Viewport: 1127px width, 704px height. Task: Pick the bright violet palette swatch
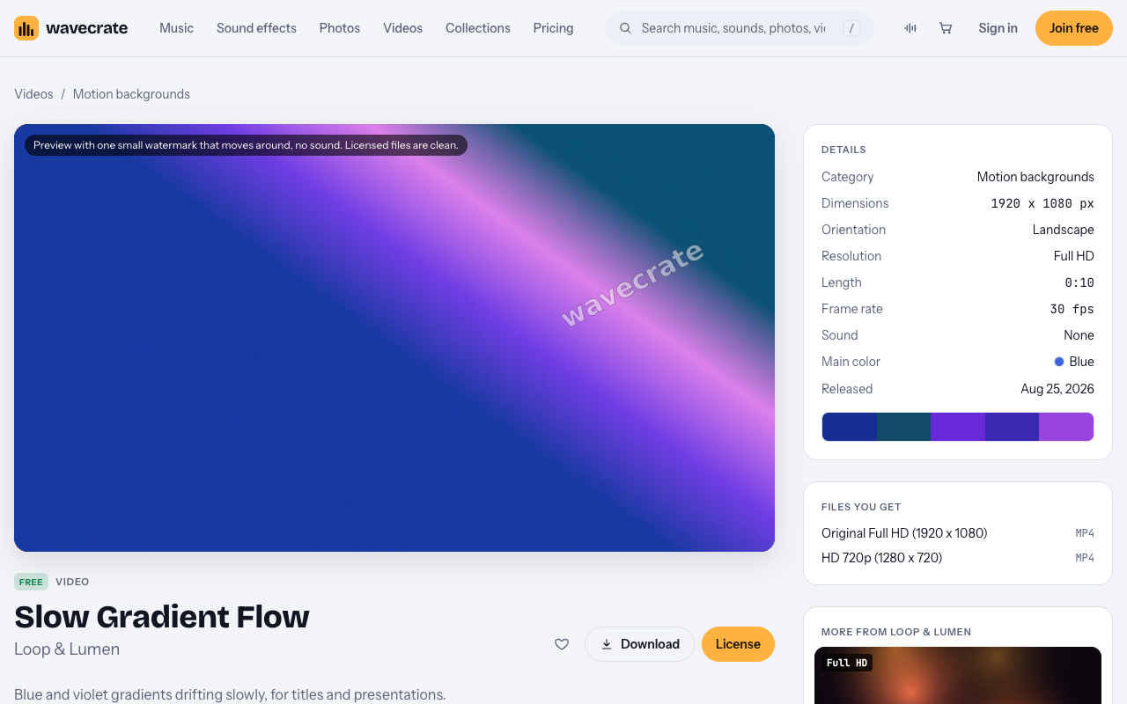pos(958,427)
